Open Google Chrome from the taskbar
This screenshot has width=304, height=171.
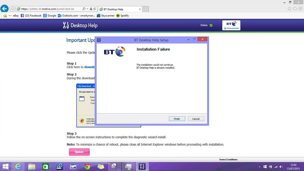[x=87, y=166]
